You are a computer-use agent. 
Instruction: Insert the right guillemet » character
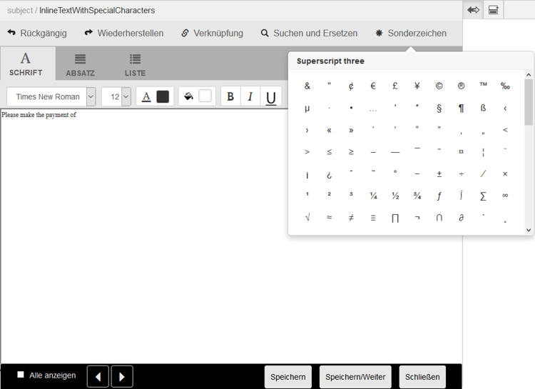pos(351,131)
